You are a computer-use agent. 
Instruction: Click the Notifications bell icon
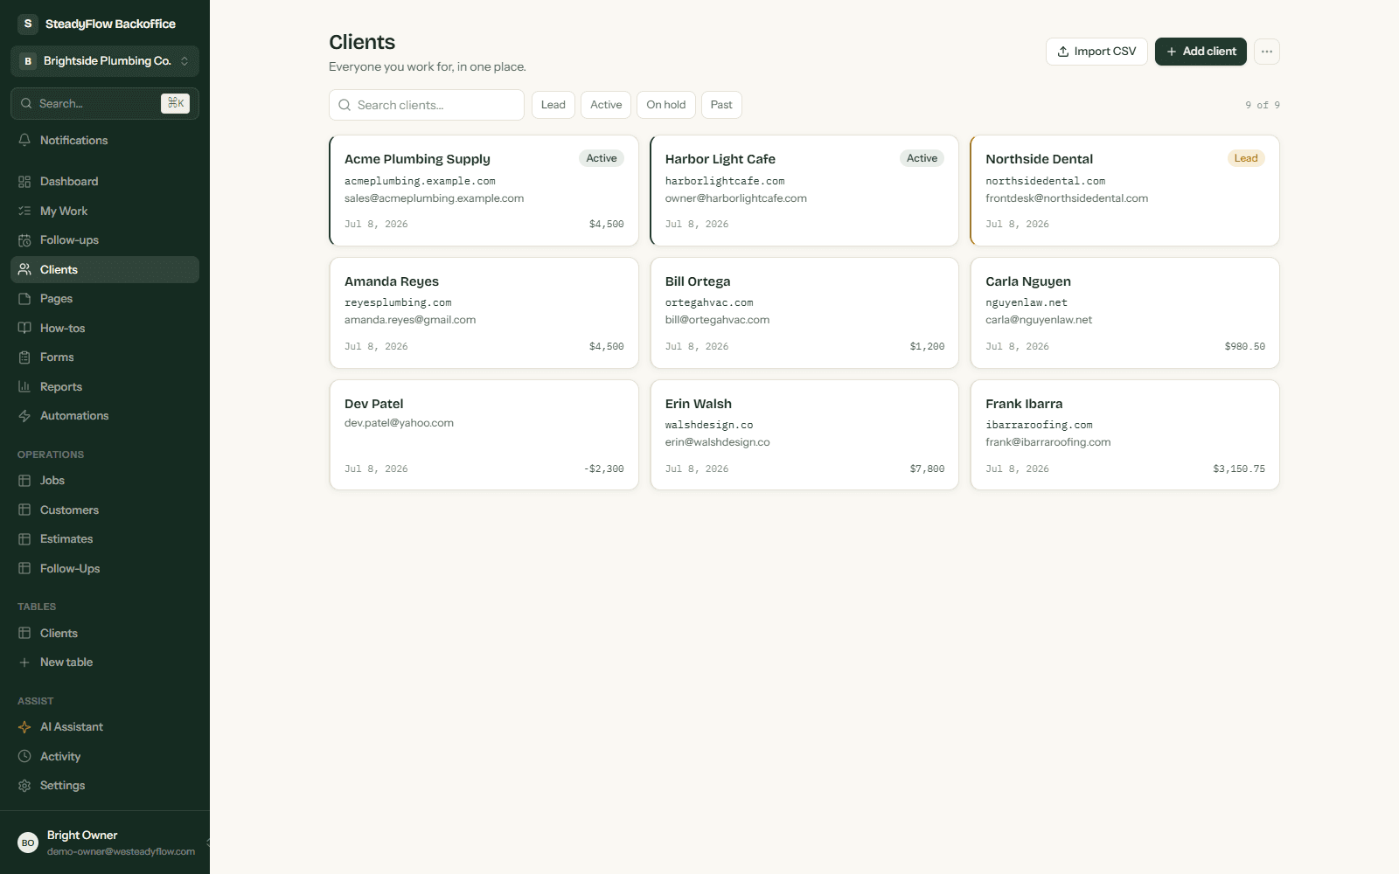[24, 140]
